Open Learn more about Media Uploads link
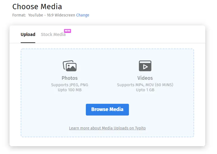 tap(107, 128)
